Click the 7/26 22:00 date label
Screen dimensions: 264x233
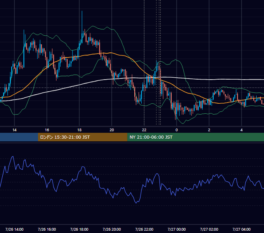[x=144, y=229]
